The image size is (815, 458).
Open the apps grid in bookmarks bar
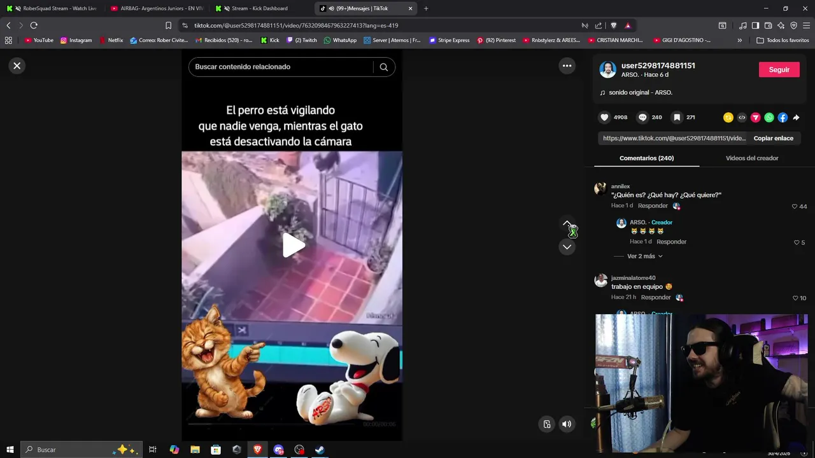(8, 40)
